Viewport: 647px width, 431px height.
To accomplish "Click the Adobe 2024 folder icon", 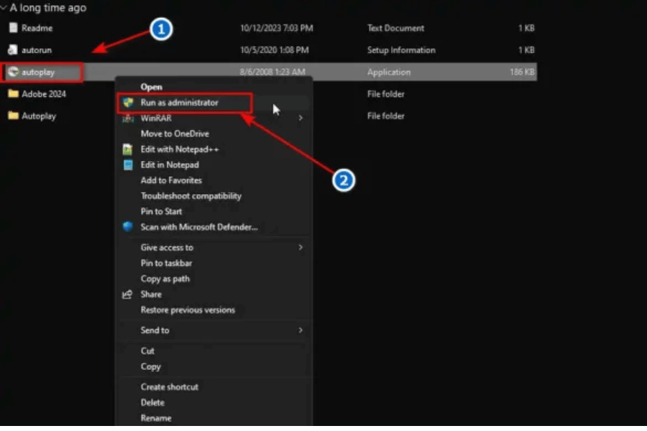I will pyautogui.click(x=12, y=94).
